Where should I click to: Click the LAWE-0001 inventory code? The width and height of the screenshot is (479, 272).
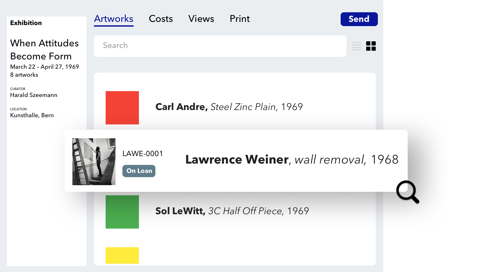point(143,154)
